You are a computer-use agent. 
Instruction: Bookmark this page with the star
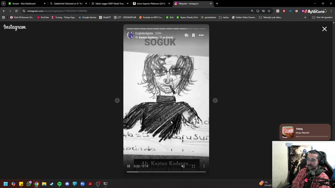click(269, 11)
